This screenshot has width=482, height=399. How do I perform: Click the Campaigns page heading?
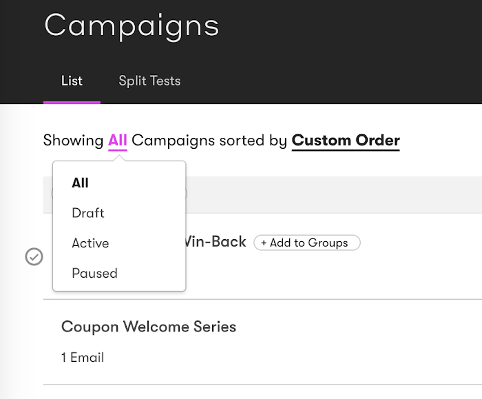tap(132, 25)
